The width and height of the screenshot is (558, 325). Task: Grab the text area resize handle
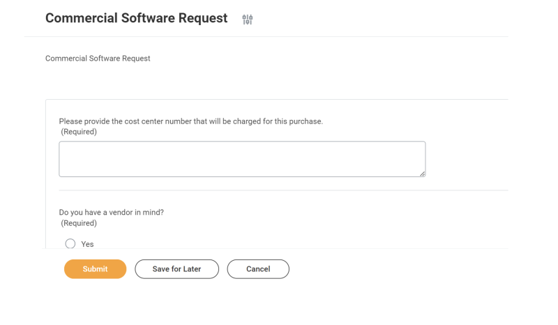click(x=422, y=174)
